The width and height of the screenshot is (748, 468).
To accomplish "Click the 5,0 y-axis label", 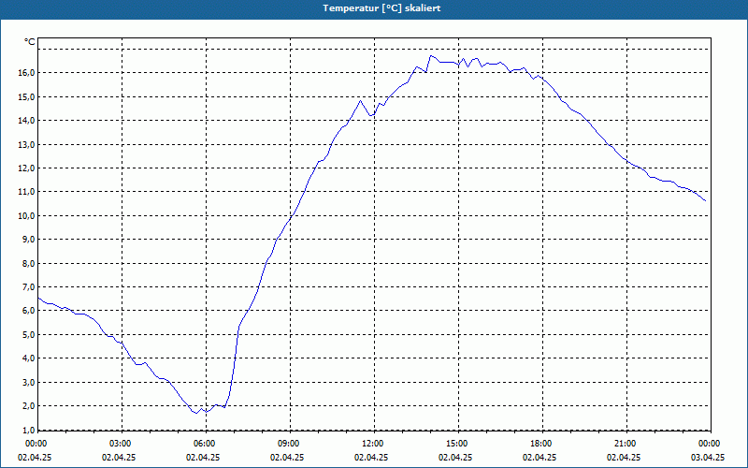I will click(x=28, y=335).
